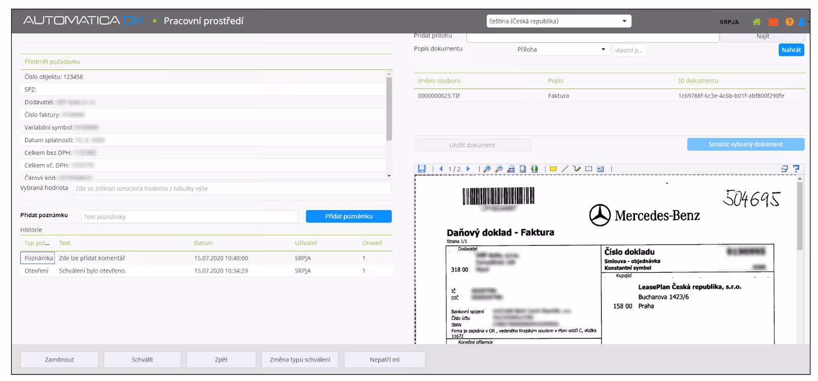Click down arrow of request details scrollbar

[389, 176]
